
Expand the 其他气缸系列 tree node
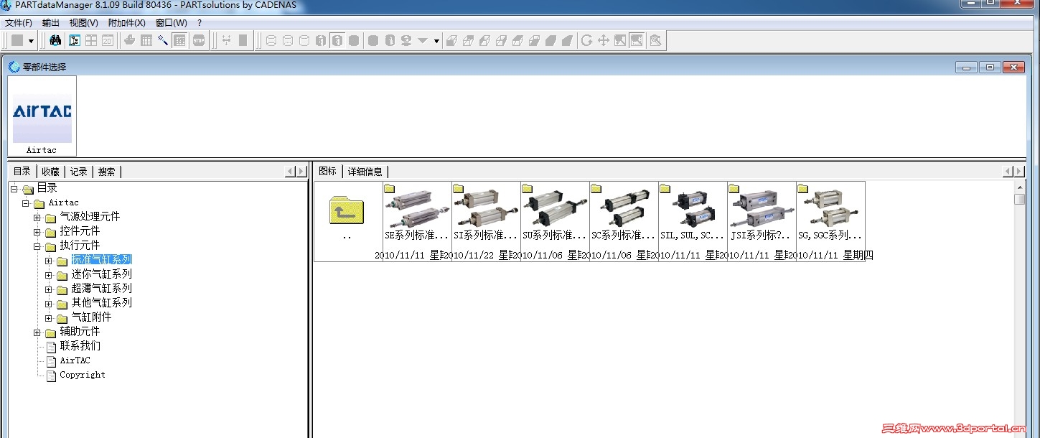click(49, 304)
